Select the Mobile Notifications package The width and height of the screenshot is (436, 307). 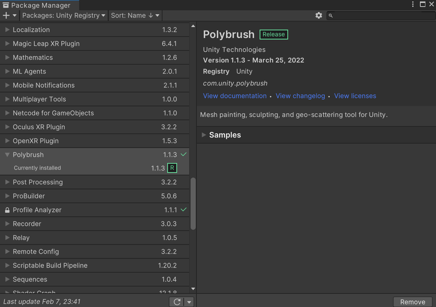[x=95, y=86]
